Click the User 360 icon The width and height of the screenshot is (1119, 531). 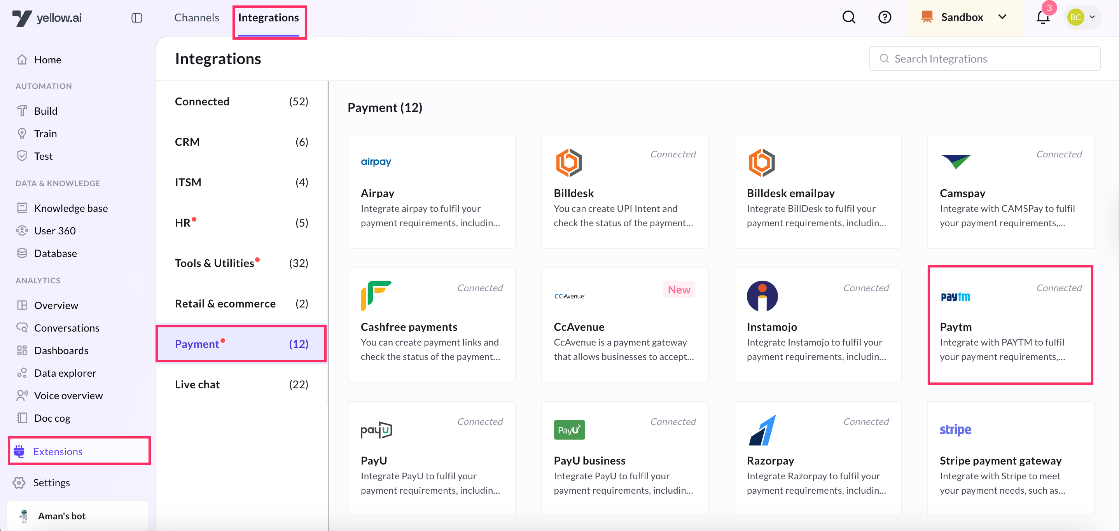point(22,231)
